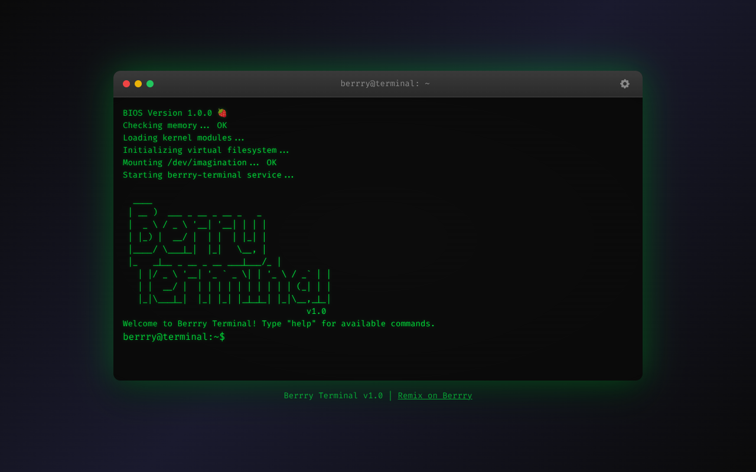Click the Initializing virtual filesystem line
Image resolution: width=756 pixels, height=472 pixels.
[206, 150]
